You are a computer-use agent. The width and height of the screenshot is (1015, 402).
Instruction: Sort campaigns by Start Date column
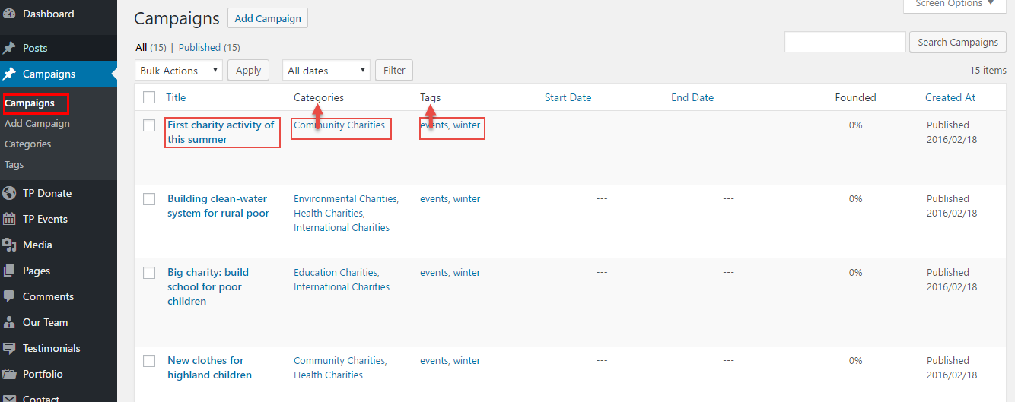568,97
